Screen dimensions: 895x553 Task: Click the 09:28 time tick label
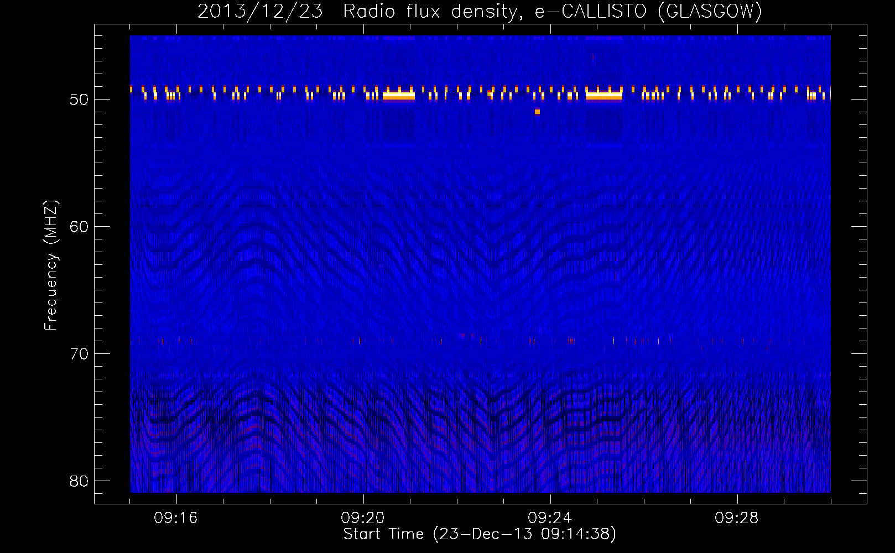[x=737, y=518]
